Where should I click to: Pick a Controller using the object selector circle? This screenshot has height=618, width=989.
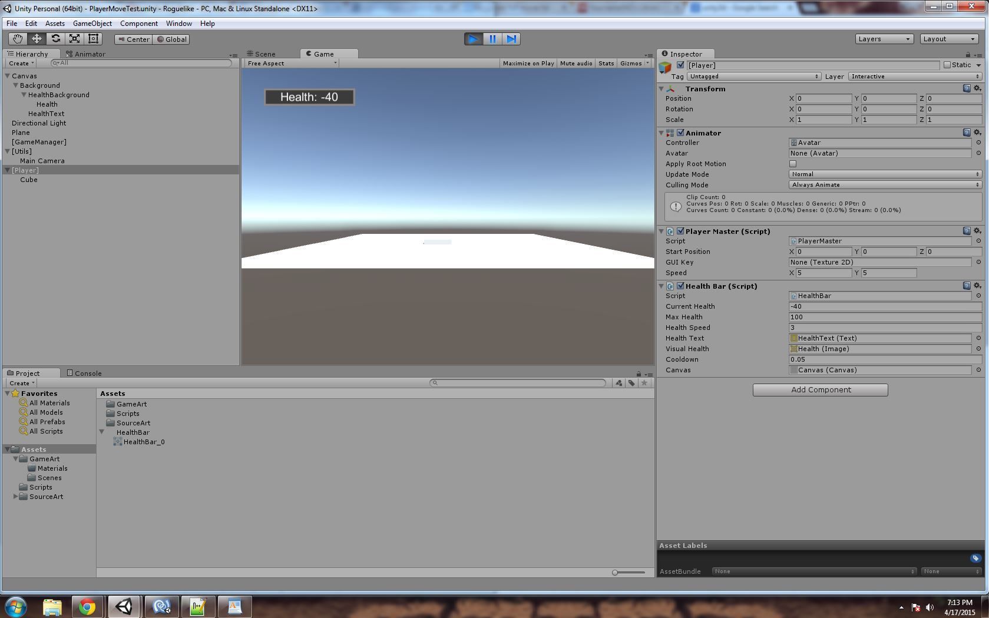coord(978,143)
